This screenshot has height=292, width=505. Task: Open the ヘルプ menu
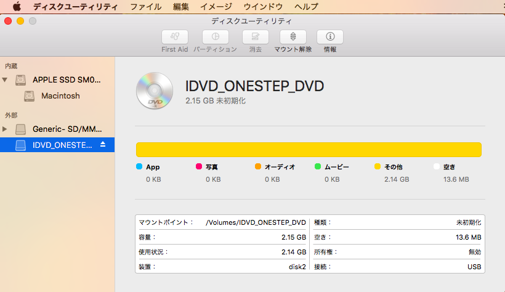pyautogui.click(x=306, y=6)
